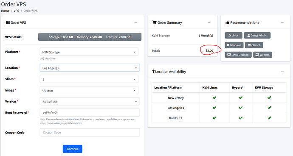Click 'KVM Storage' label in Order Summary
Viewport: 293px width, 156px height.
pos(161,36)
